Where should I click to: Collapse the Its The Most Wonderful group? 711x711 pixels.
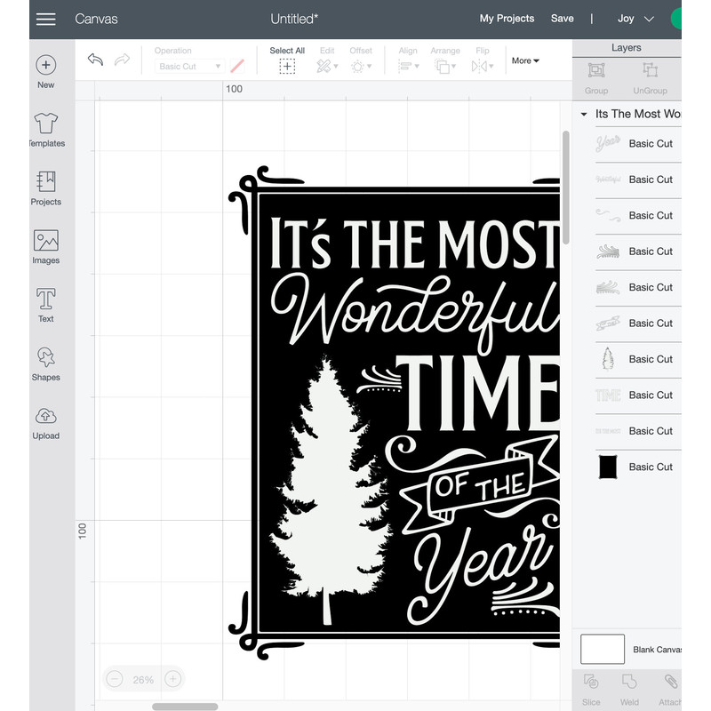[584, 114]
